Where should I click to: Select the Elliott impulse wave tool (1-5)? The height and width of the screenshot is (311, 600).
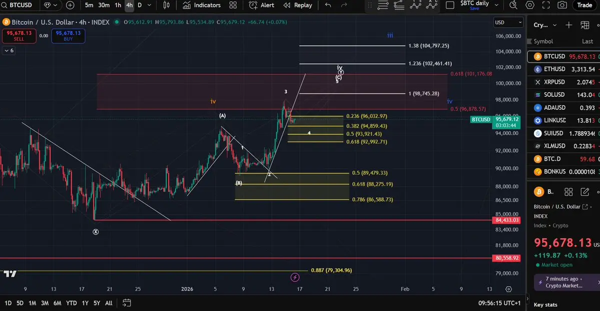click(x=415, y=5)
